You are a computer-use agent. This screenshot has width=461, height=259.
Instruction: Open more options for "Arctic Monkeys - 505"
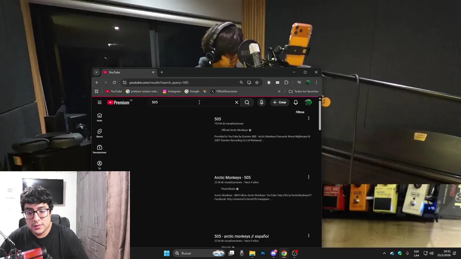pos(309,177)
